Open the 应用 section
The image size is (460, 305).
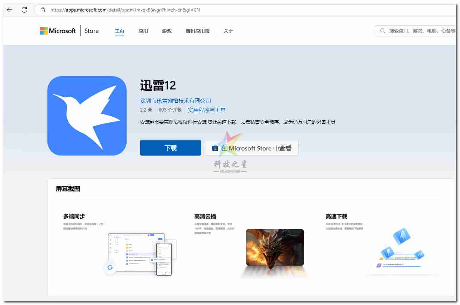(x=143, y=30)
